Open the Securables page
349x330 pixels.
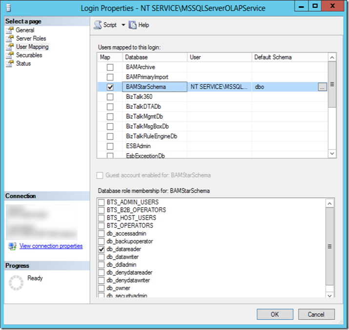point(29,55)
